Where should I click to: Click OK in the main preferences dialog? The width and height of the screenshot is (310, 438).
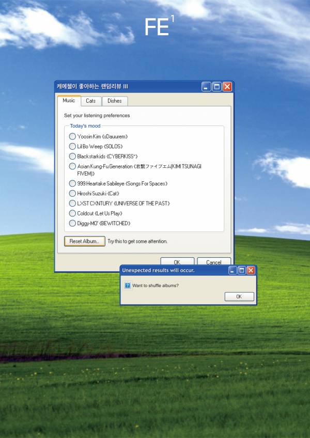(177, 261)
